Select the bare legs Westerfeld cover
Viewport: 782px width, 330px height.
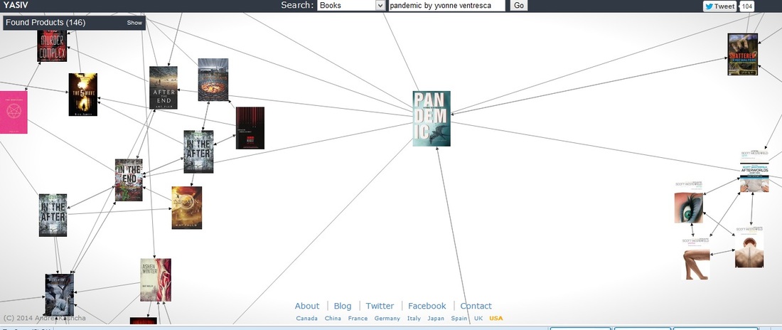pos(696,259)
